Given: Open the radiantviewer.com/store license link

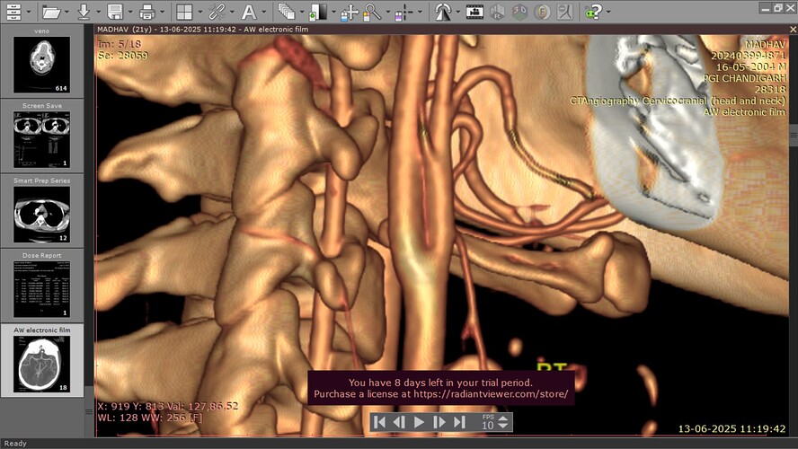Looking at the screenshot, I should click(x=491, y=394).
